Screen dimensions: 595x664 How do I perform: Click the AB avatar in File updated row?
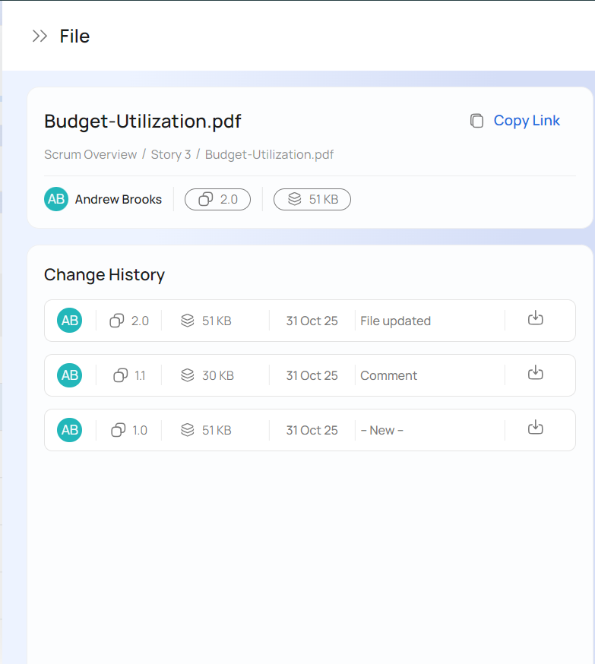pyautogui.click(x=69, y=321)
